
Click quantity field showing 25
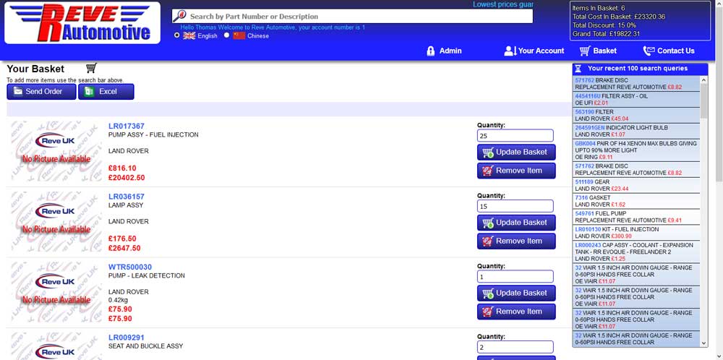click(x=515, y=135)
